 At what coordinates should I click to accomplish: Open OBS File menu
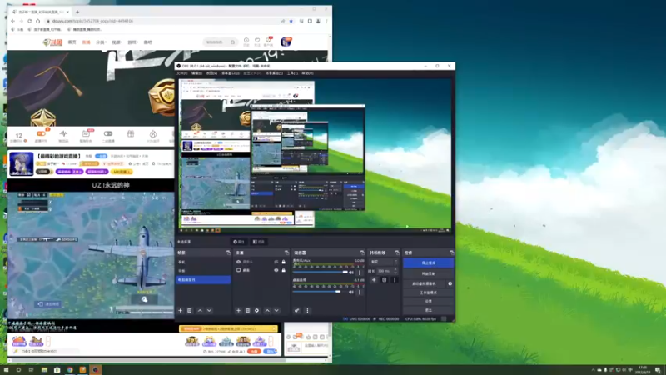point(181,73)
